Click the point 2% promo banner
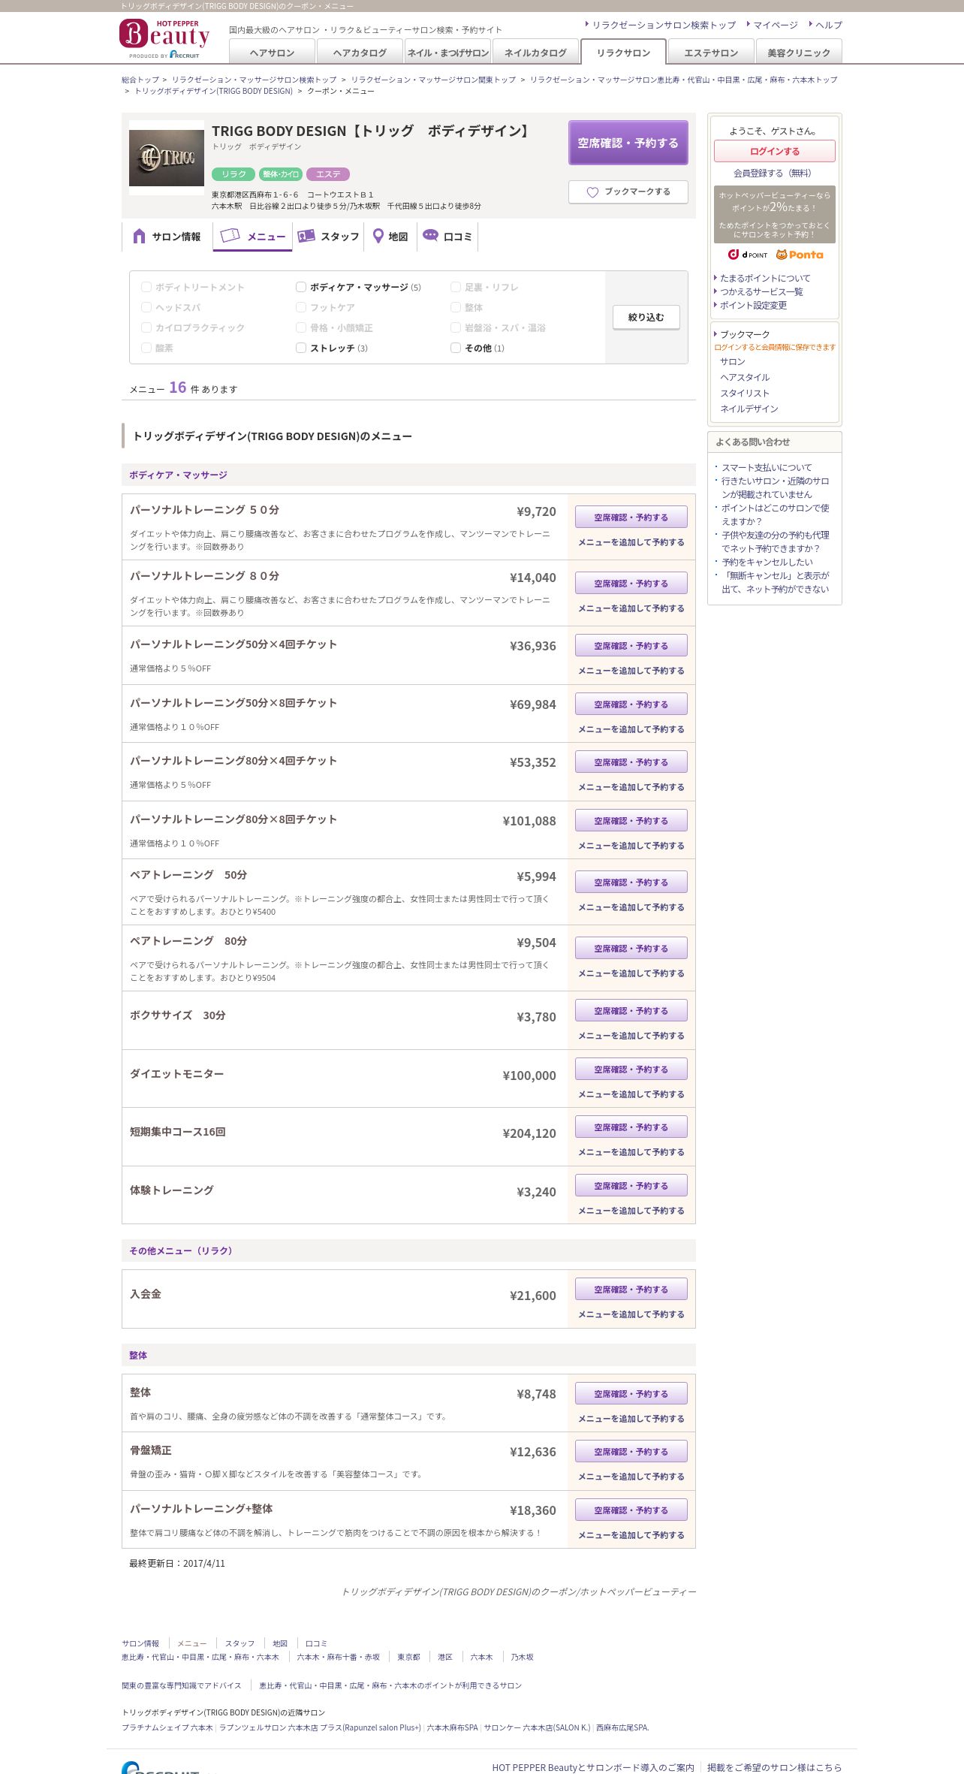The width and height of the screenshot is (964, 1774). click(x=775, y=214)
